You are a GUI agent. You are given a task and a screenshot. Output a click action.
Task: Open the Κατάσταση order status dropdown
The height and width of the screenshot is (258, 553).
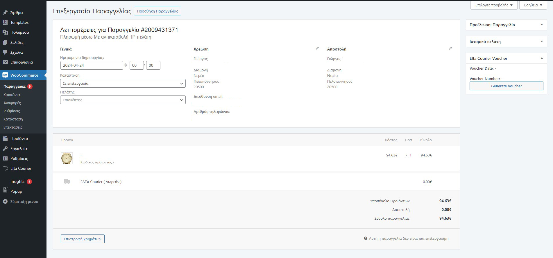tap(123, 83)
